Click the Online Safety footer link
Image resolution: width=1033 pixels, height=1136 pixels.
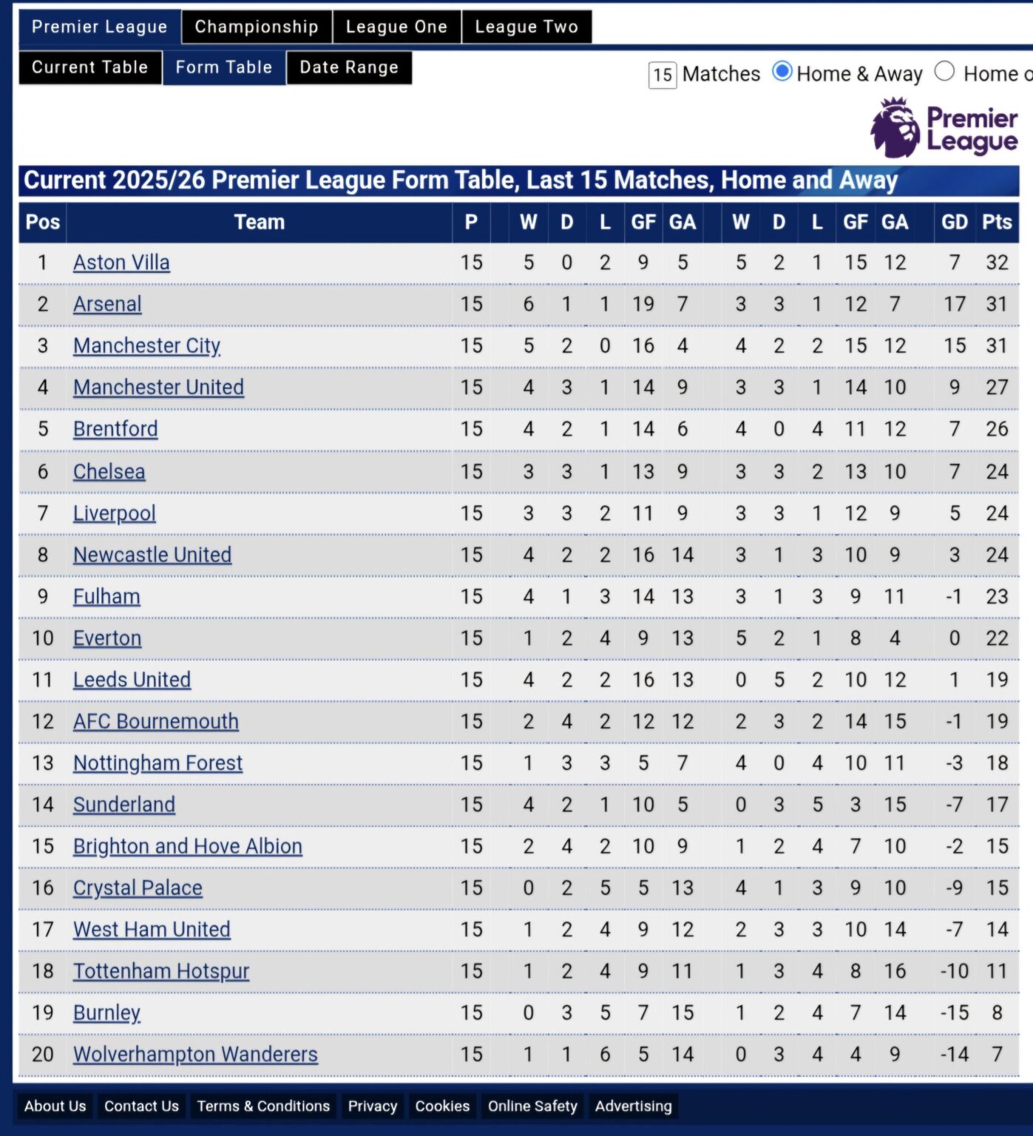tap(532, 1106)
